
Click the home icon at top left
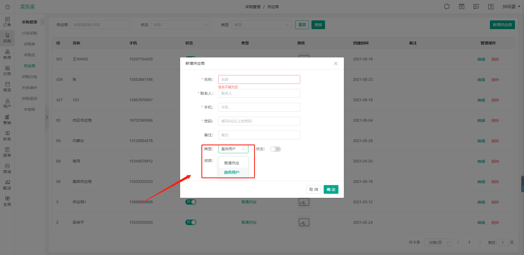point(7,7)
